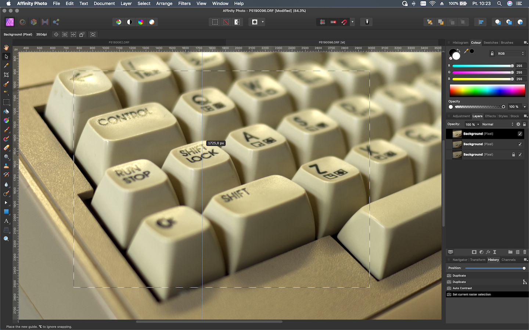Screen dimensions: 529x330
Task: Switch to the Swatches tab
Action: 491,43
